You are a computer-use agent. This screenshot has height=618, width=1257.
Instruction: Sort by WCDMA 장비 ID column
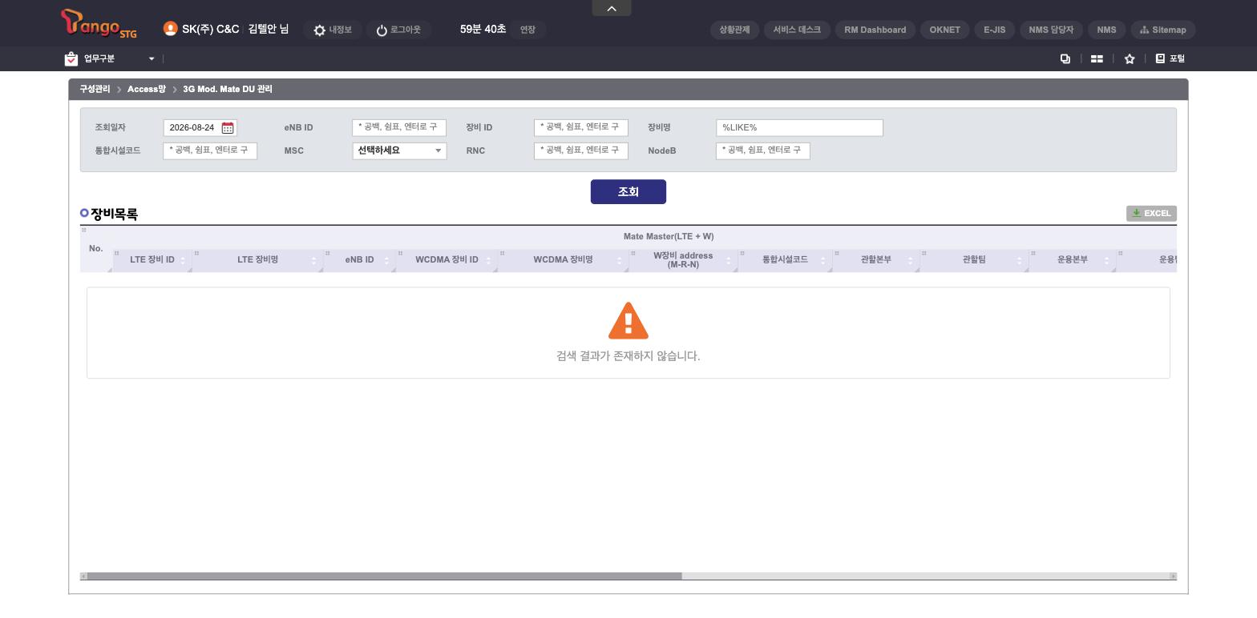447,260
